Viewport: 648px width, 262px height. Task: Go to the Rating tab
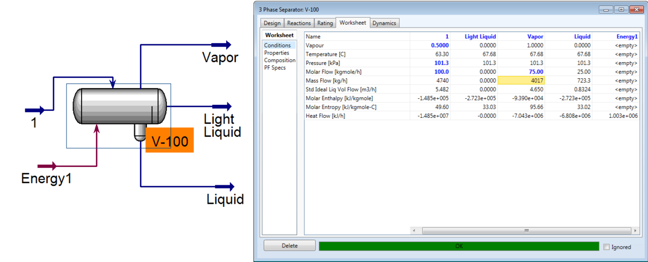pos(325,23)
